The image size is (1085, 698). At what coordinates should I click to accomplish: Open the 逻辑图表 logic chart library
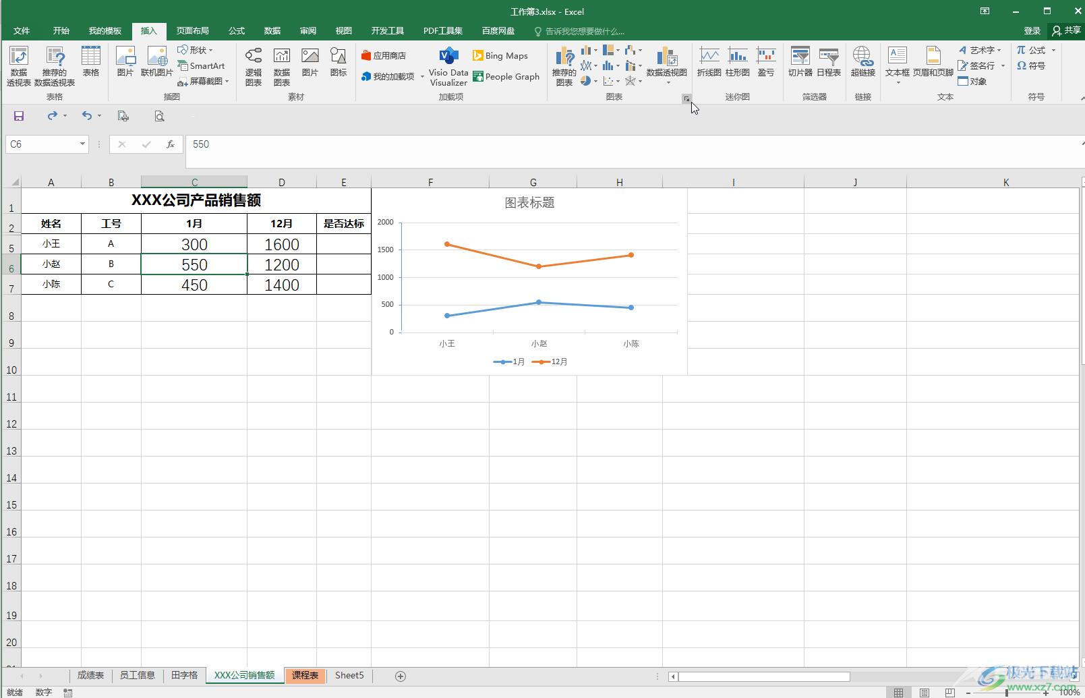pos(254,66)
